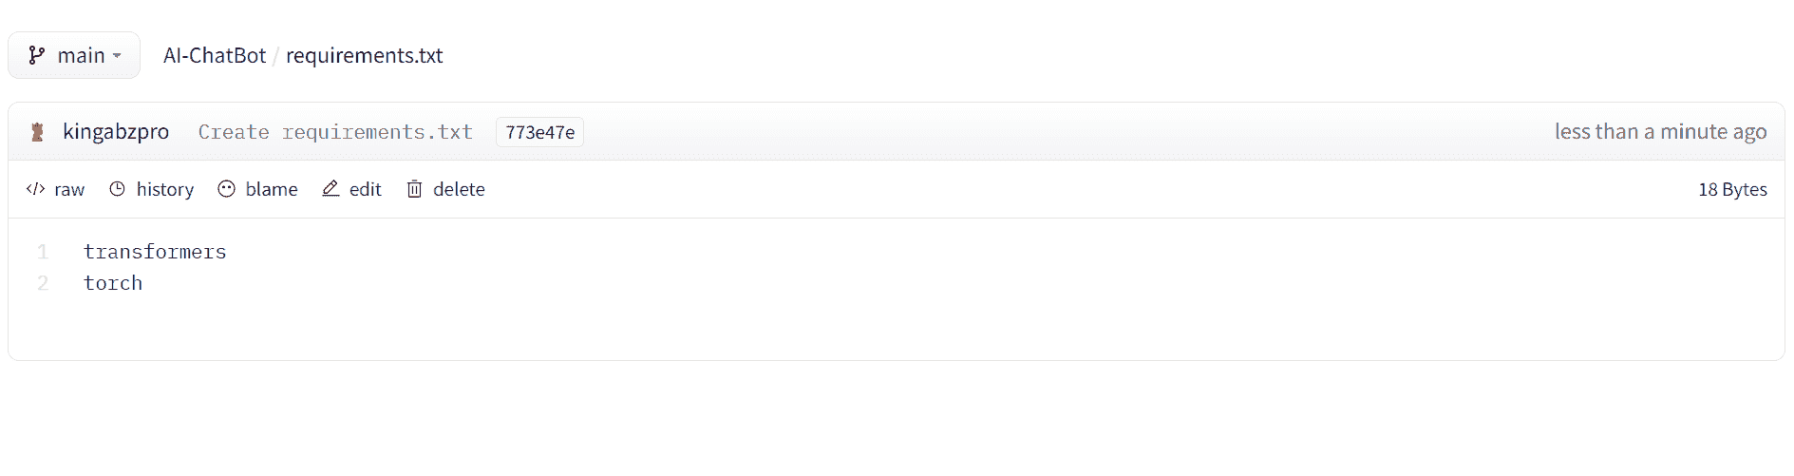The height and width of the screenshot is (476, 1794).
Task: View the raw file text link
Action: [69, 189]
